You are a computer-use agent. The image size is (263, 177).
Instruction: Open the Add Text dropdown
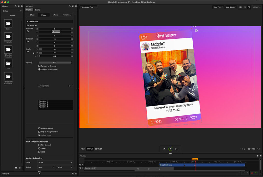(x=218, y=7)
